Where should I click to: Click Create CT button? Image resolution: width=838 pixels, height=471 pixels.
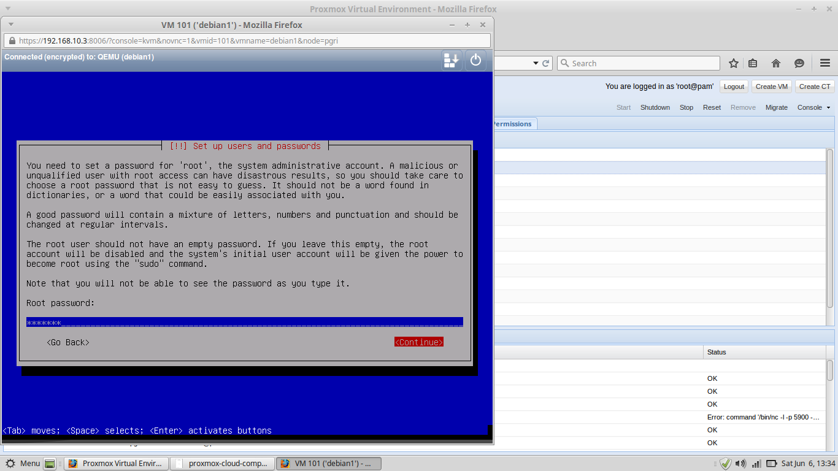pos(815,86)
